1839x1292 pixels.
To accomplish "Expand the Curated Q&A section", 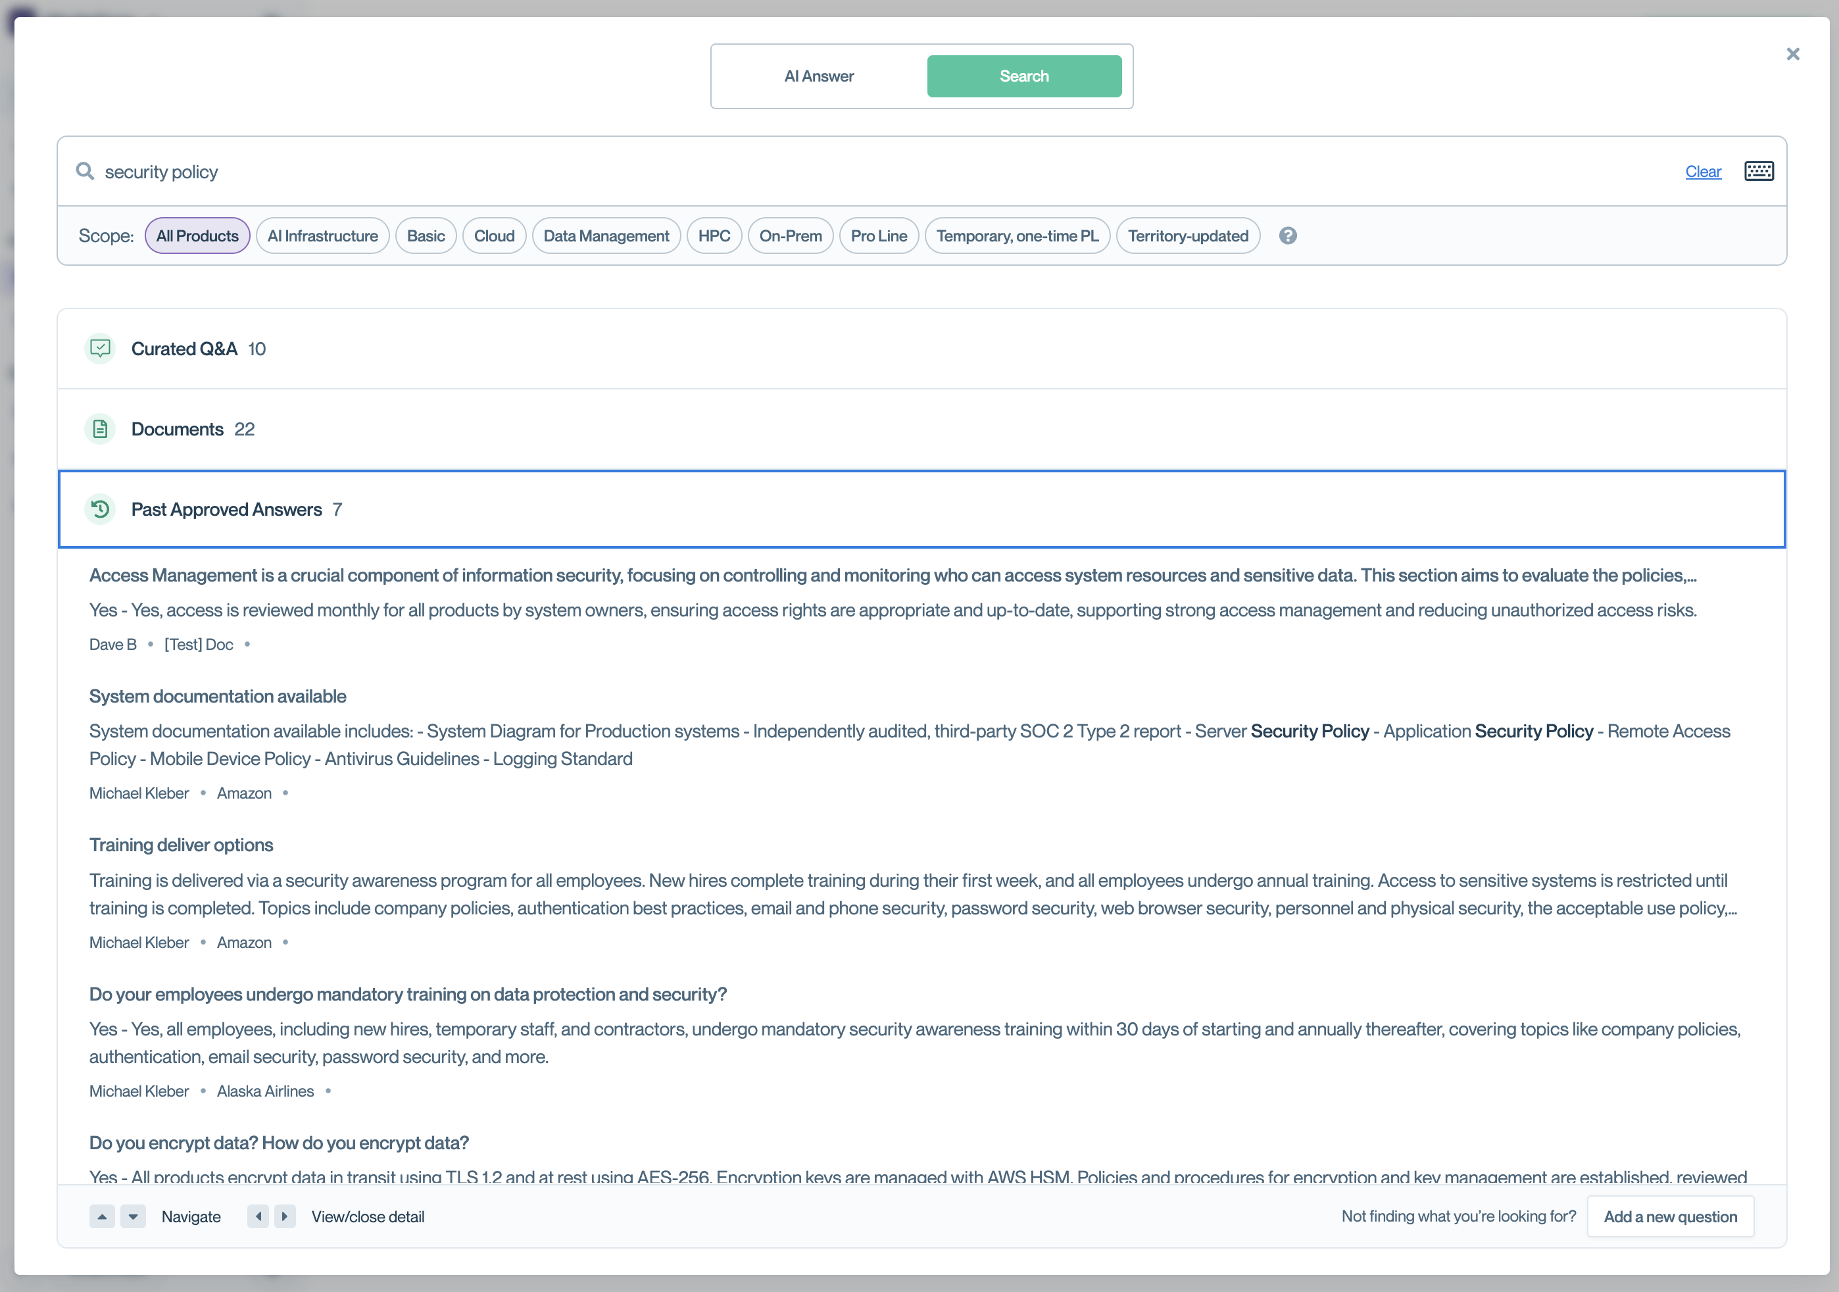I will 184,349.
